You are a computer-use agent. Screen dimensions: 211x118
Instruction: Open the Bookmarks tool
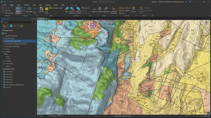(x=29, y=10)
